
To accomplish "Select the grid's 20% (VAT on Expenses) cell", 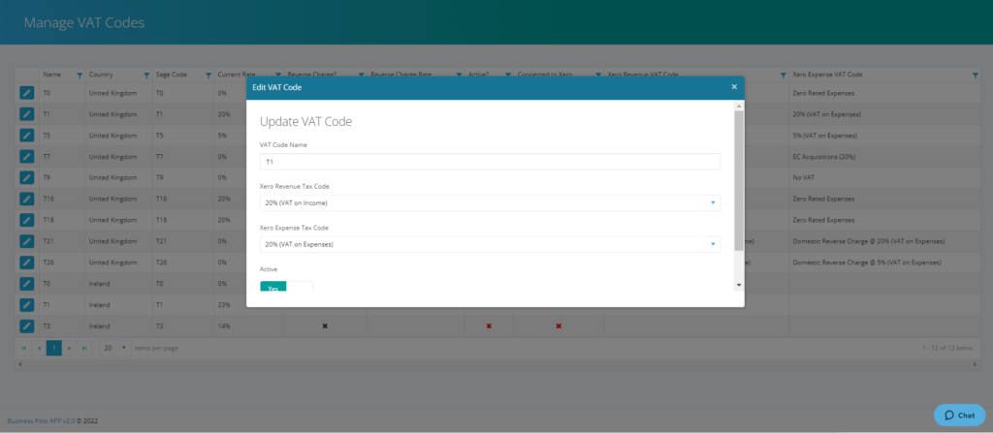I will (x=884, y=114).
